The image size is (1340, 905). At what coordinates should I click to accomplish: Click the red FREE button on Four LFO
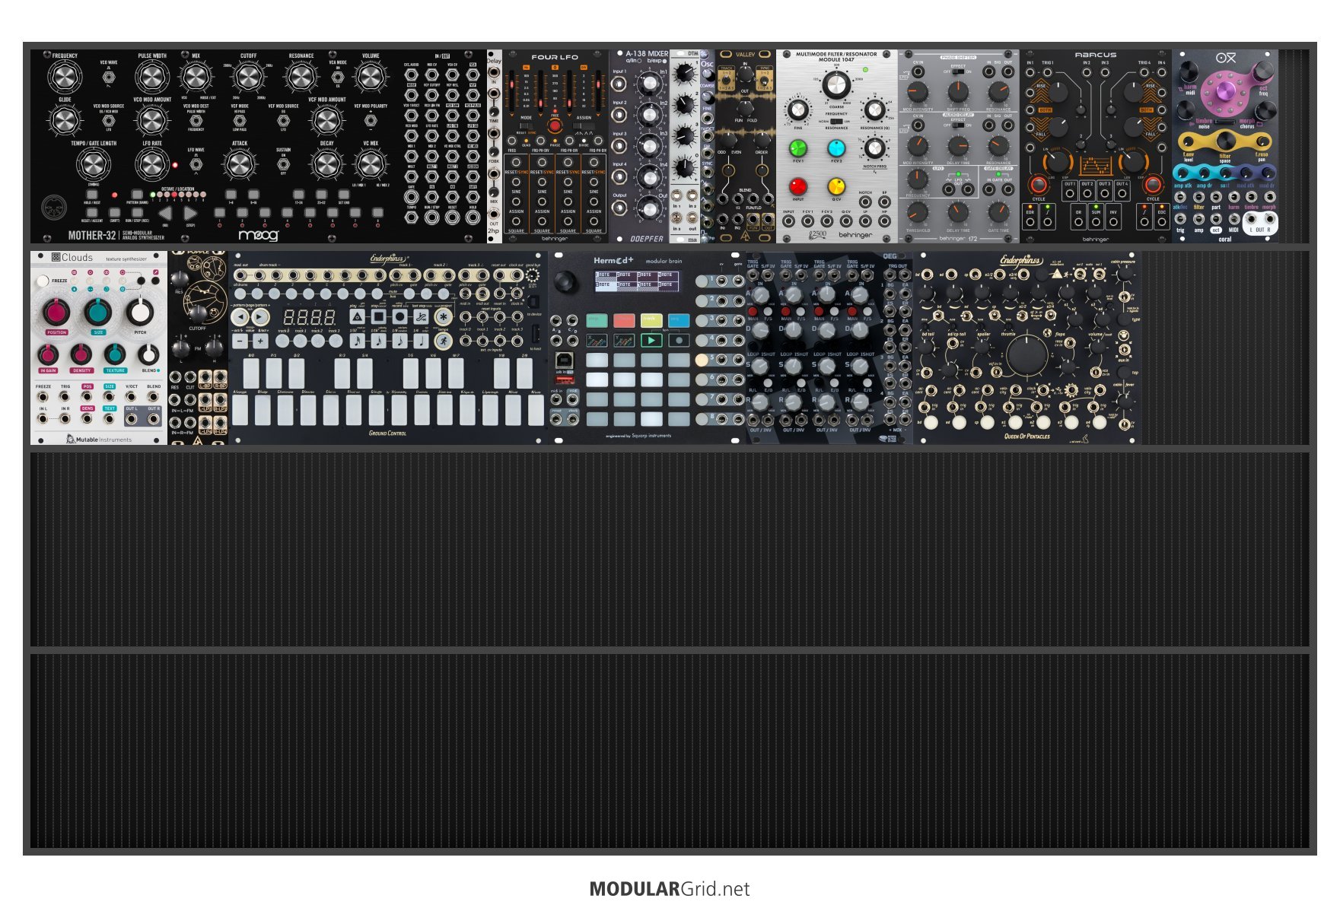[555, 125]
